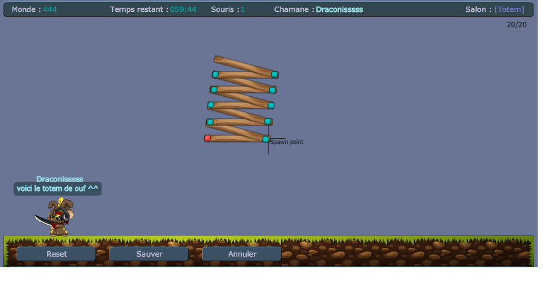543x305 pixels.
Task: Click the Monde 444 indicator
Action: (34, 9)
